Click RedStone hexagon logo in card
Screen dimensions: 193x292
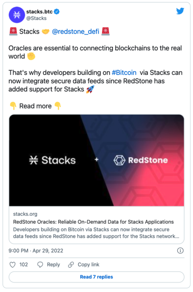119,160
